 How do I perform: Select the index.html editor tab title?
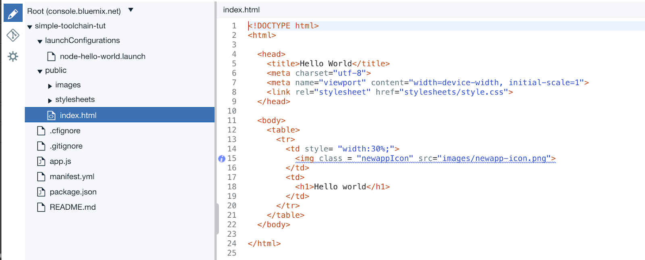241,10
